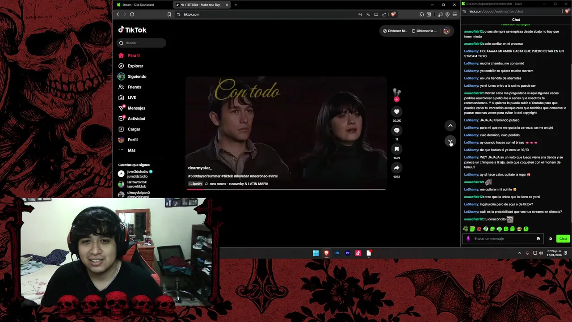Open Brave browser from taskbar

tap(326, 253)
